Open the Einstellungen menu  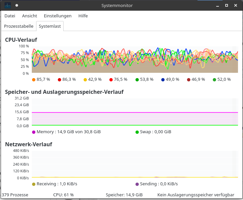[58, 16]
